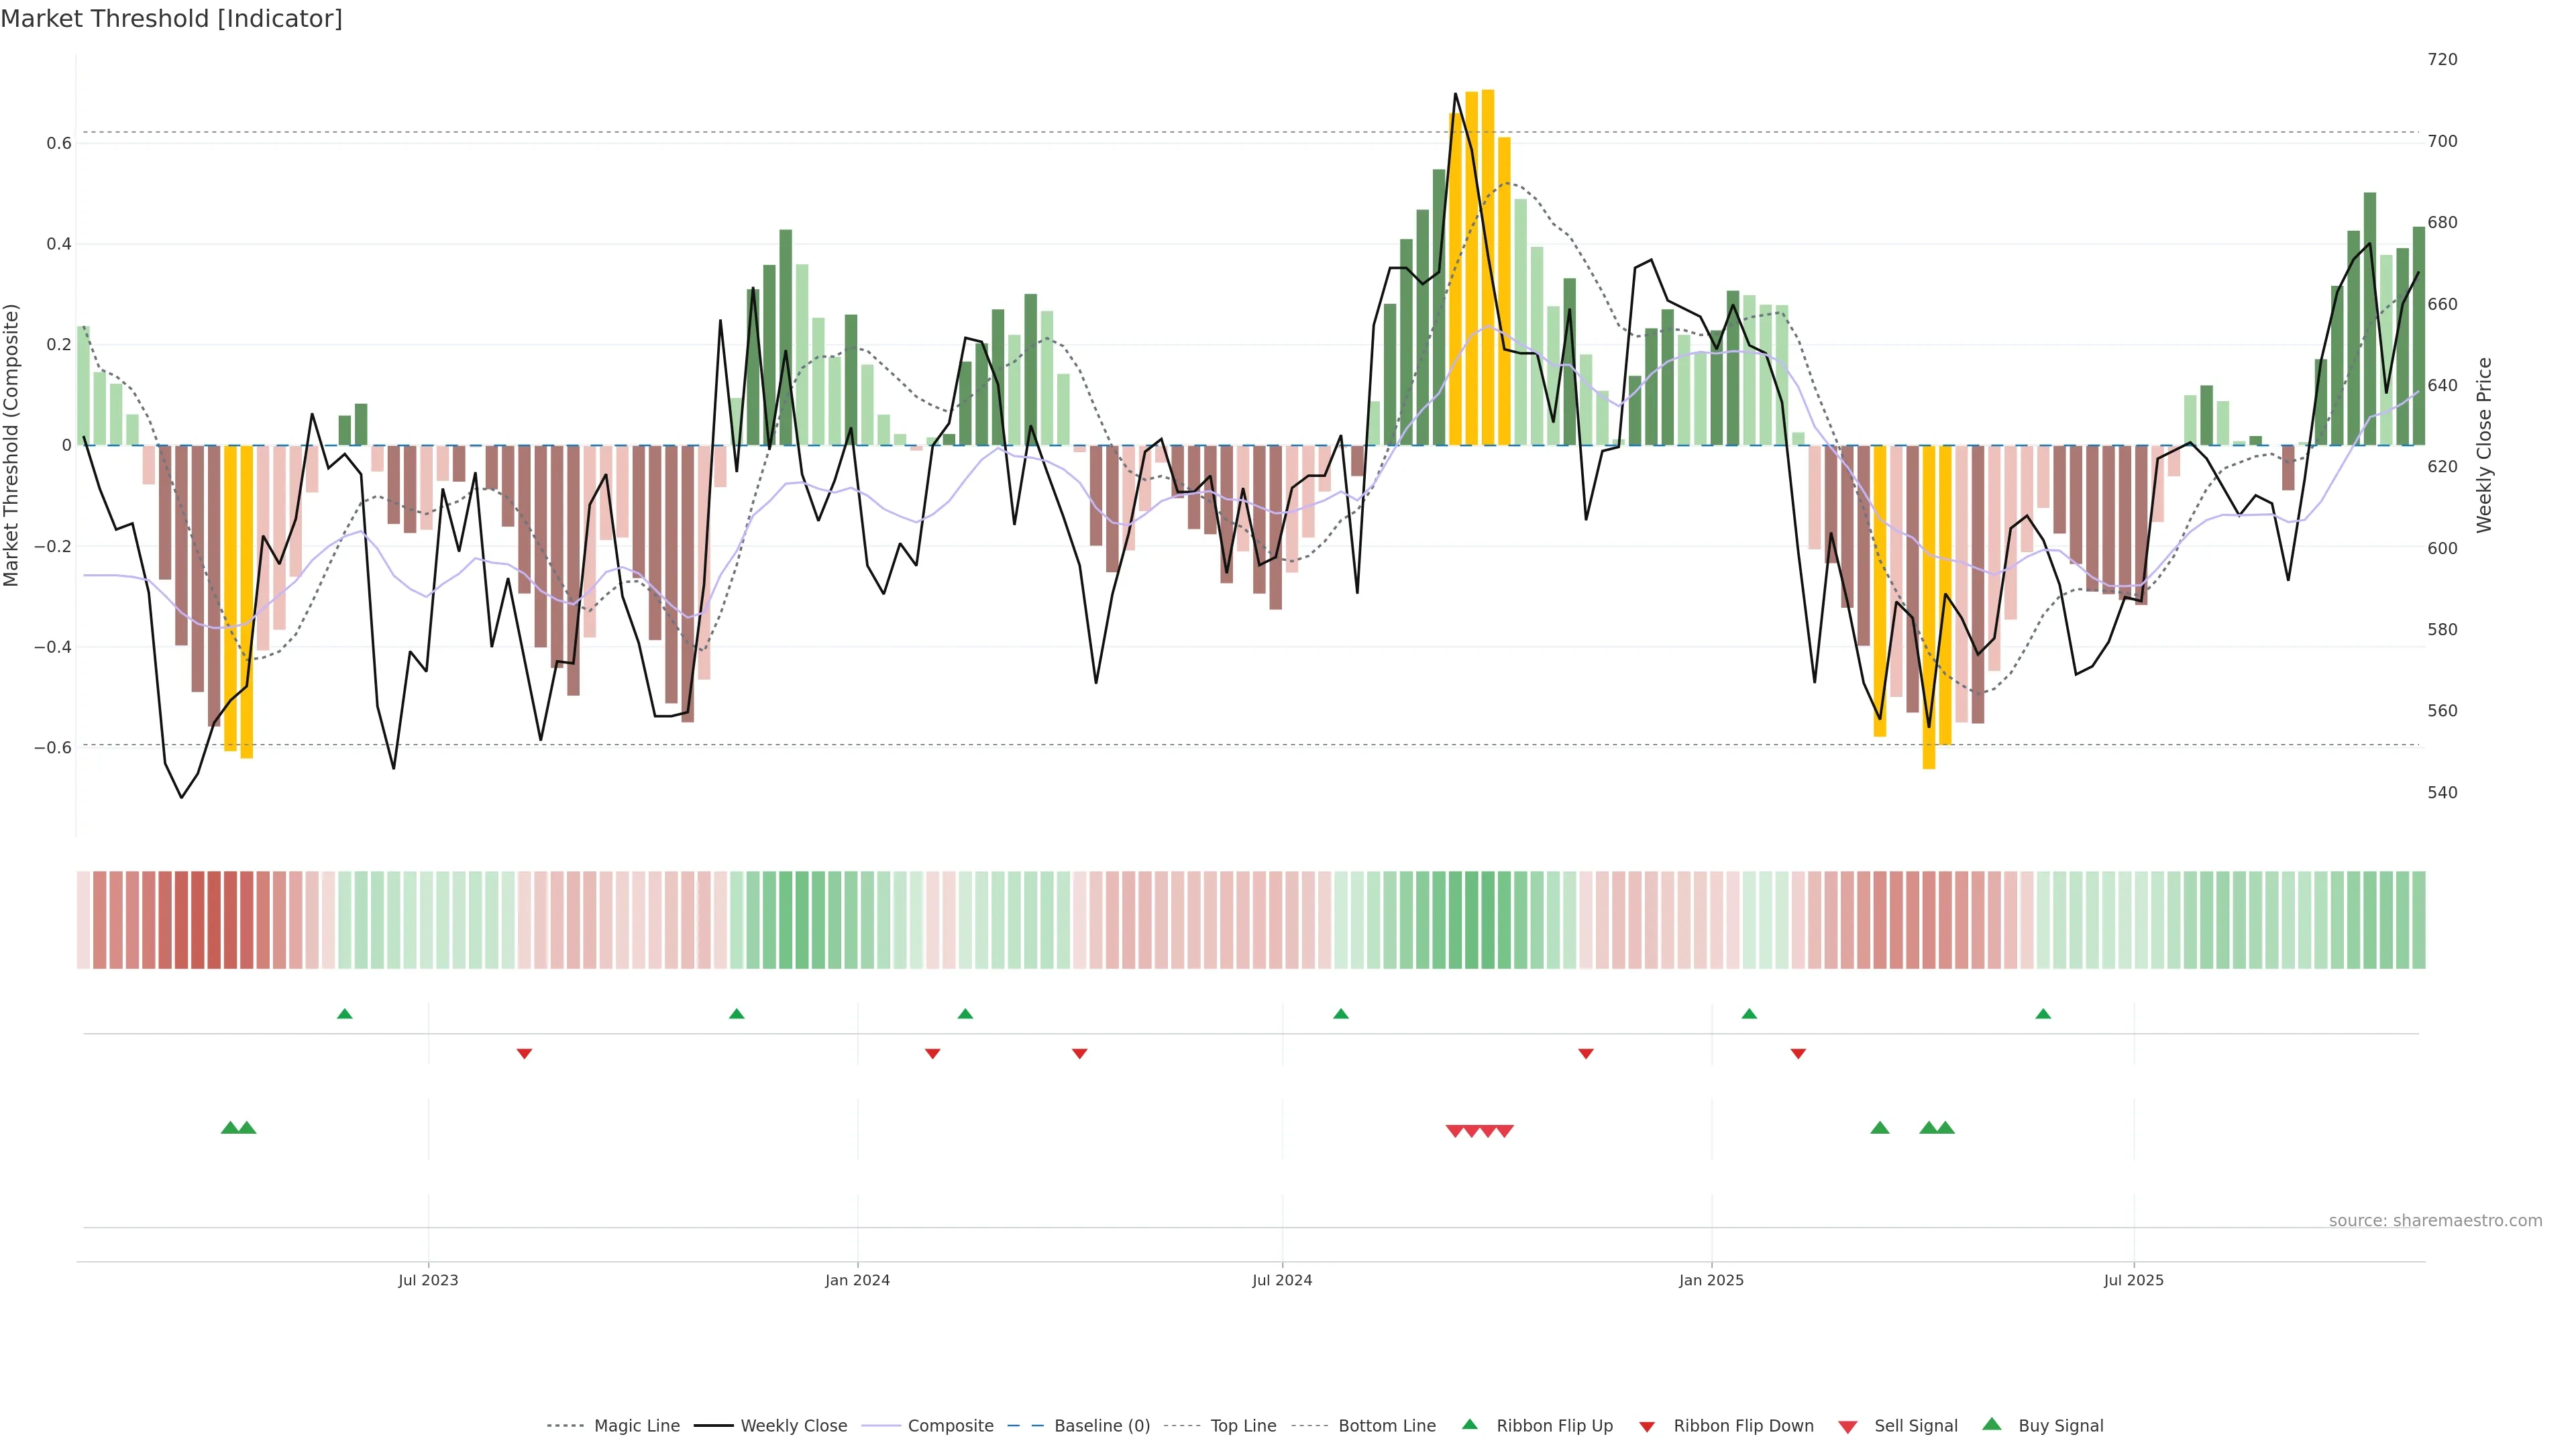Click the first red sell signal marker

pyautogui.click(x=1455, y=1131)
